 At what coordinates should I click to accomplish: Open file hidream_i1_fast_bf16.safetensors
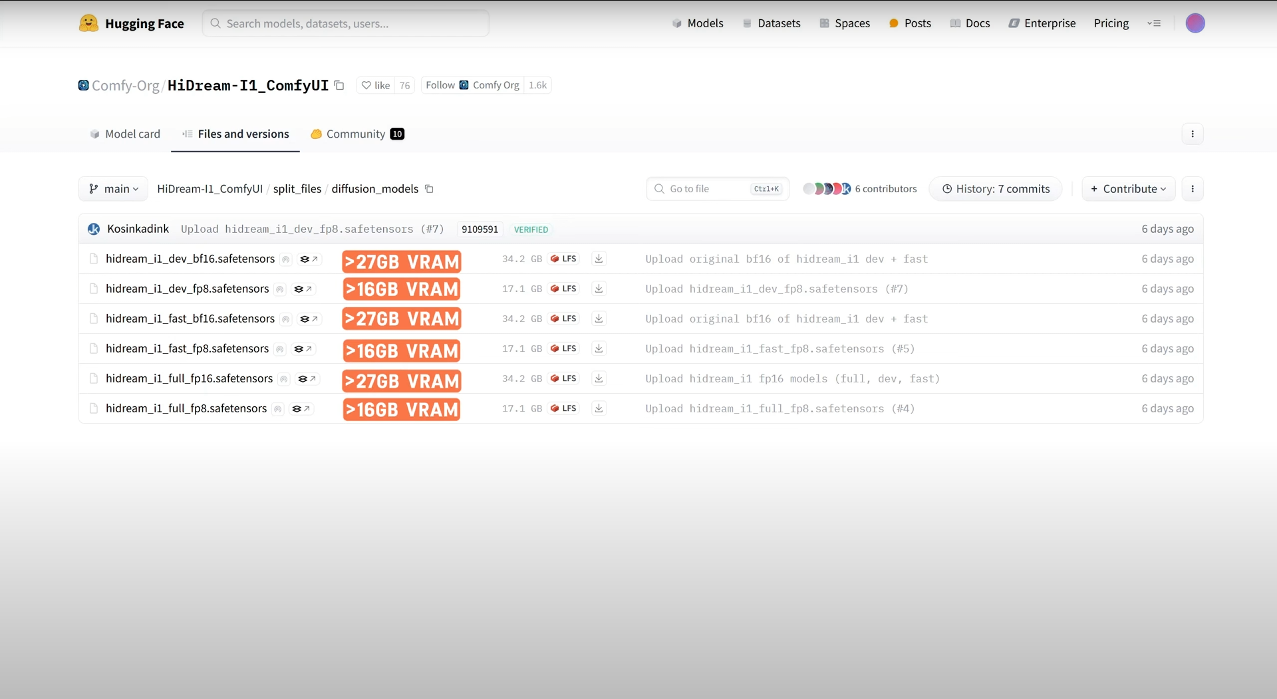(190, 319)
